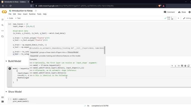This screenshot has height=107, width=191.
Task: Open the Tools menu
Action: tap(39, 14)
